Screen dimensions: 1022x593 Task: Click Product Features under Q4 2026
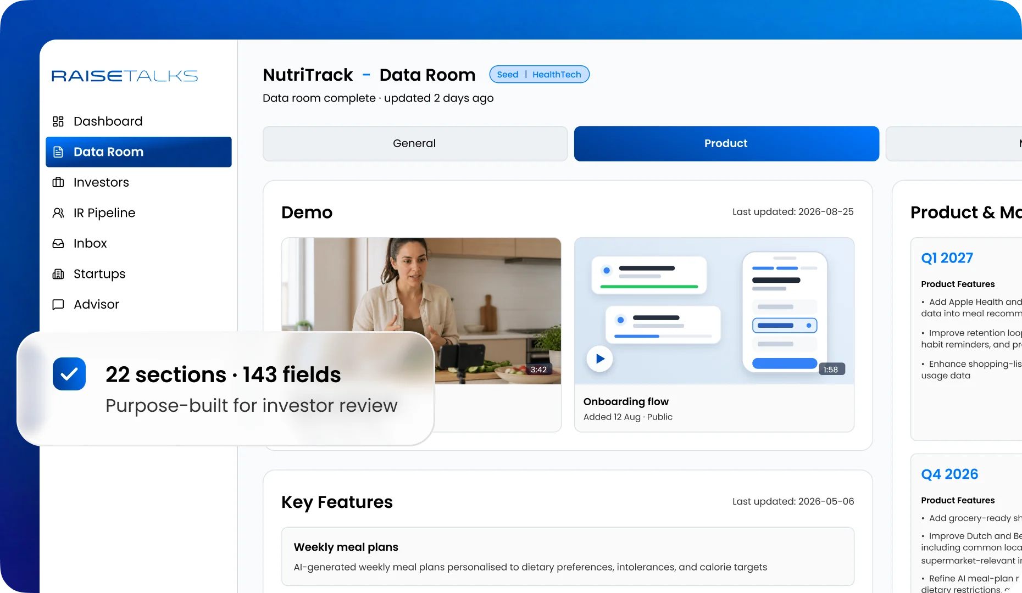coord(958,500)
